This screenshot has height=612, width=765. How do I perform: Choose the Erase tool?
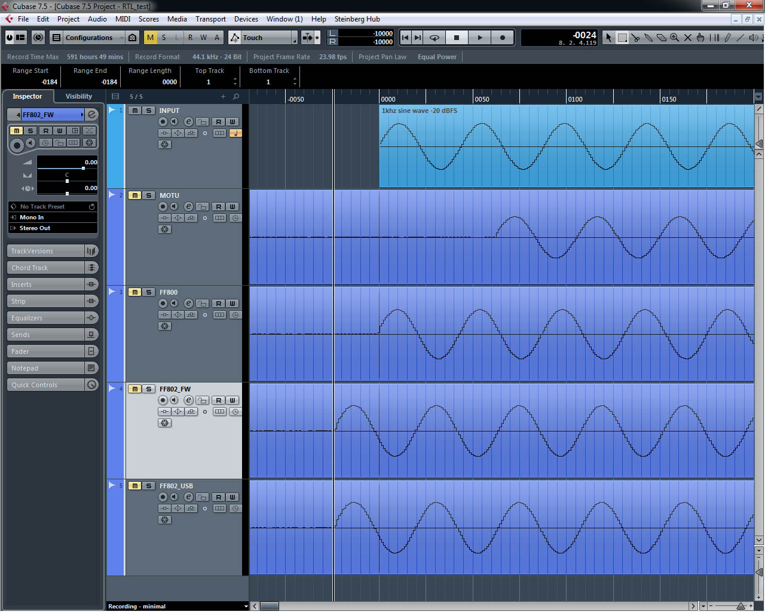(662, 38)
